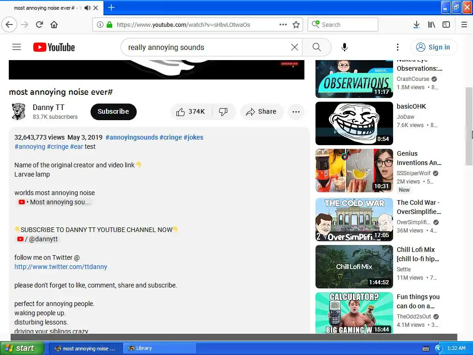
Task: Click the browser address bar URL
Action: click(x=183, y=24)
